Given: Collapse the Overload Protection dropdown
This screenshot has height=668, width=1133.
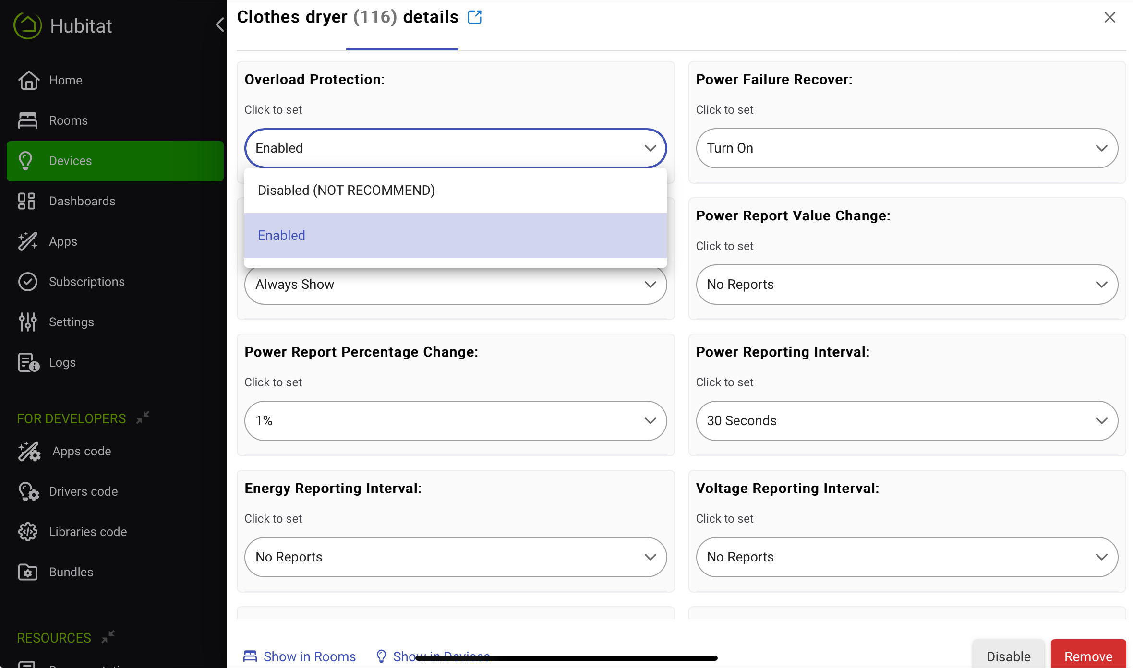Looking at the screenshot, I should [x=456, y=148].
